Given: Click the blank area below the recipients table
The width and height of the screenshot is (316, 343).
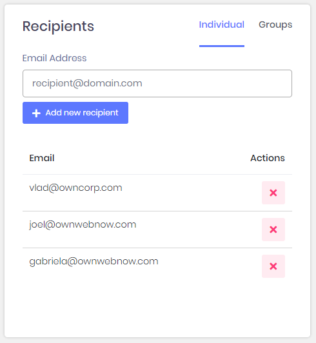Looking at the screenshot, I should click(x=157, y=308).
